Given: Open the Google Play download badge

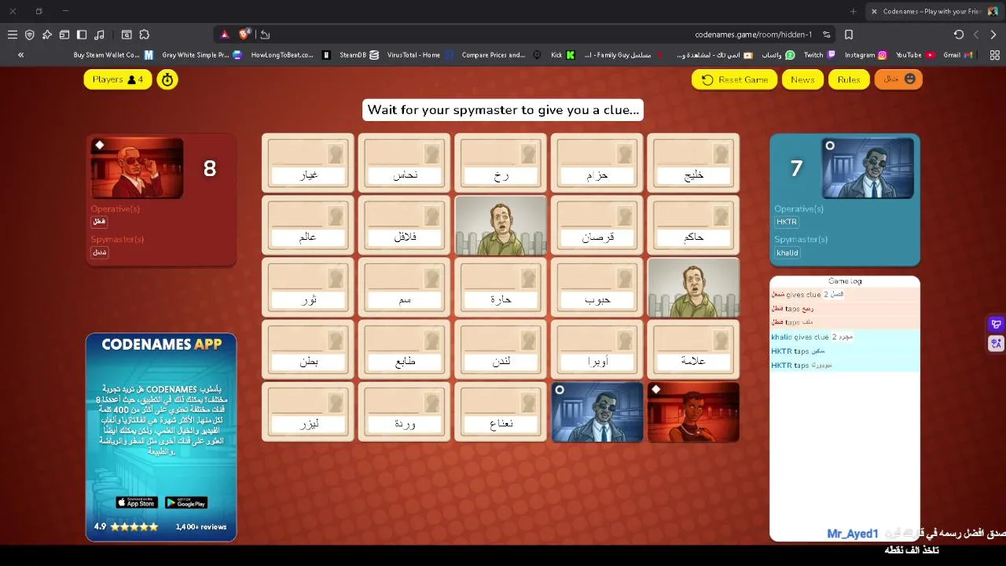Looking at the screenshot, I should click(x=186, y=502).
